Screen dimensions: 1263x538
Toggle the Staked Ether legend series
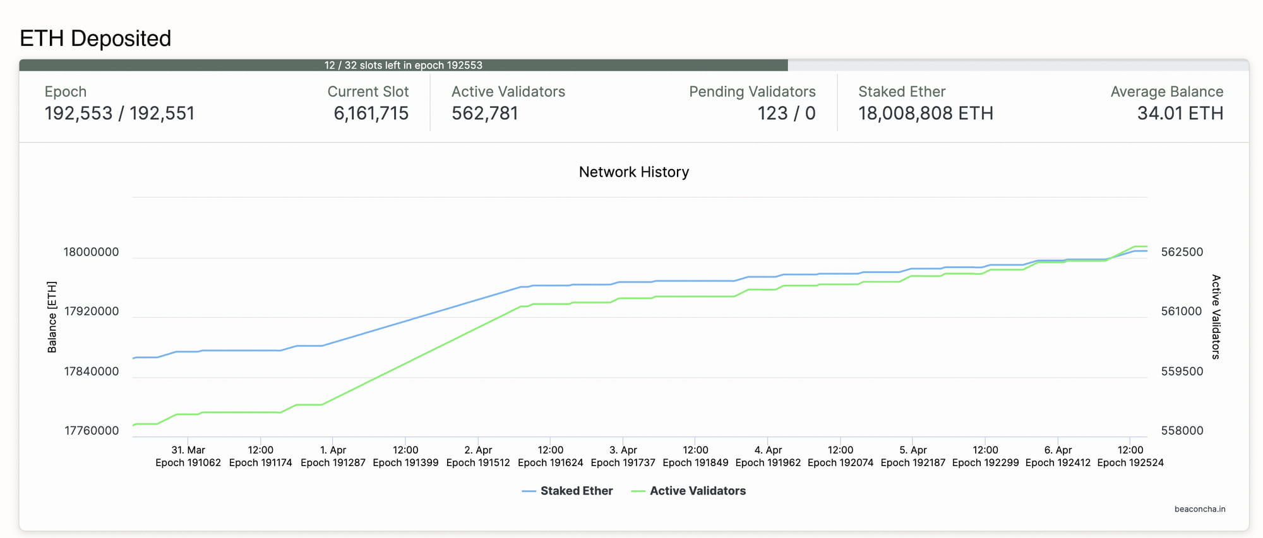576,491
